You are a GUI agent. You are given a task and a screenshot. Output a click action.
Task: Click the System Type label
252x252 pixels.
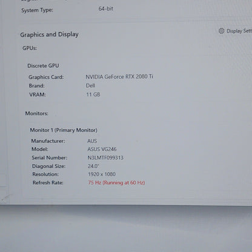[x=37, y=10]
